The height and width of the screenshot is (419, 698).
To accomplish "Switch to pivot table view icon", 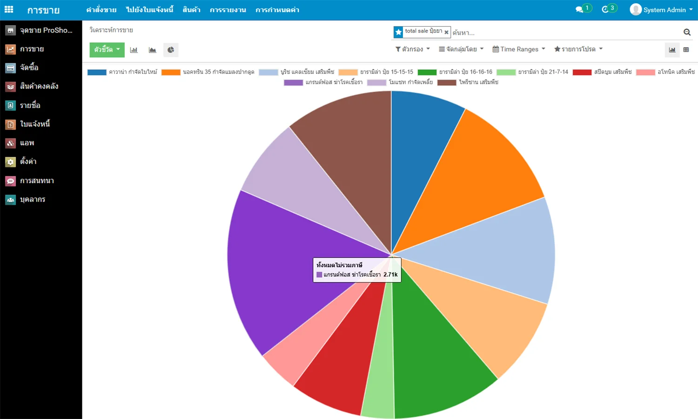I will (x=686, y=50).
